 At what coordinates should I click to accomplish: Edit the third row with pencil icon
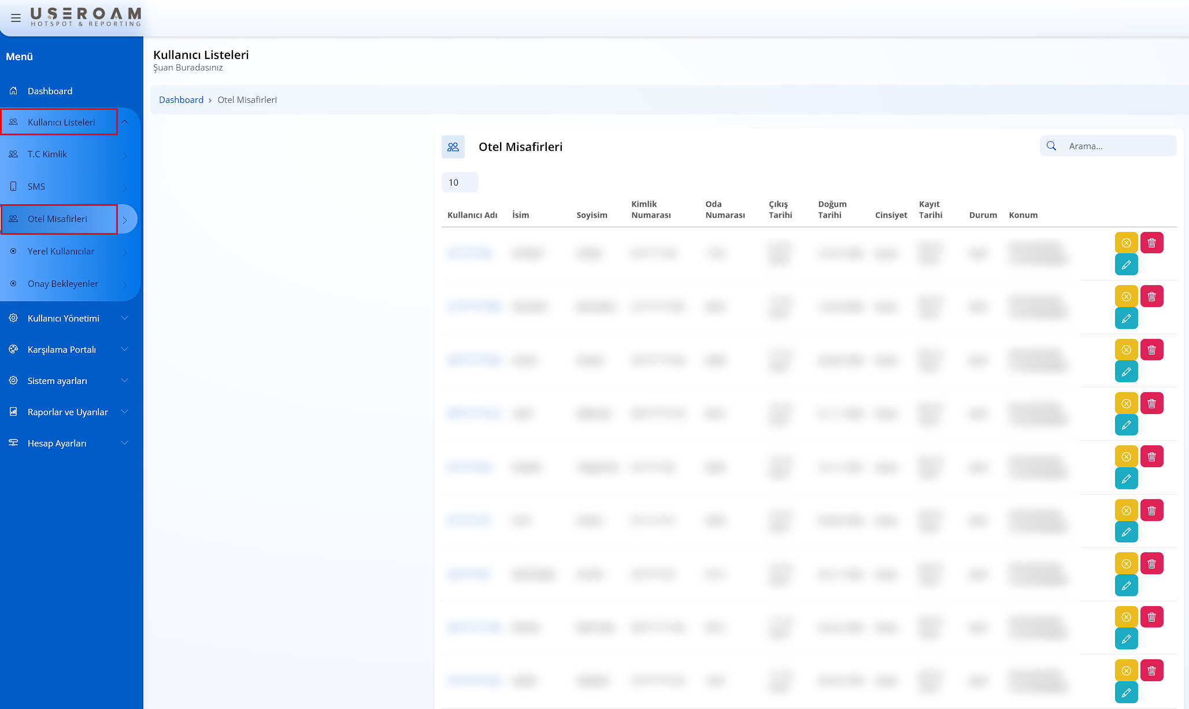pyautogui.click(x=1126, y=372)
